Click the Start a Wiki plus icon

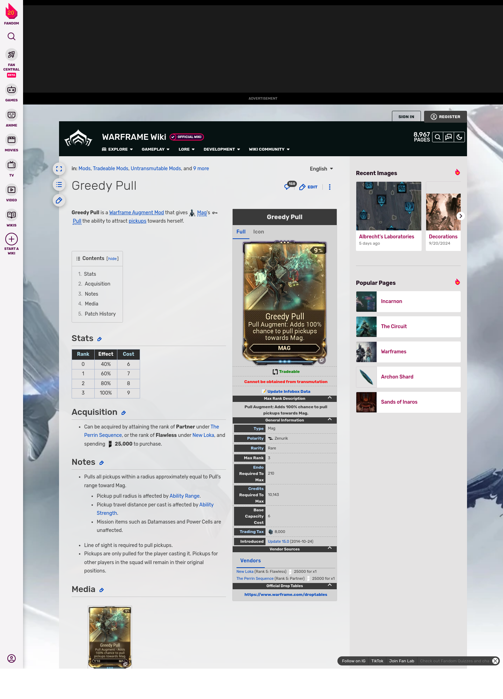[x=12, y=239]
